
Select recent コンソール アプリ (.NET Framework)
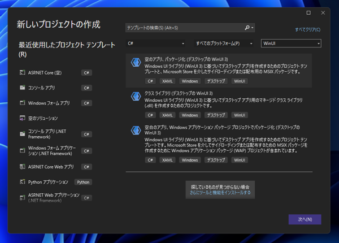coord(56,134)
